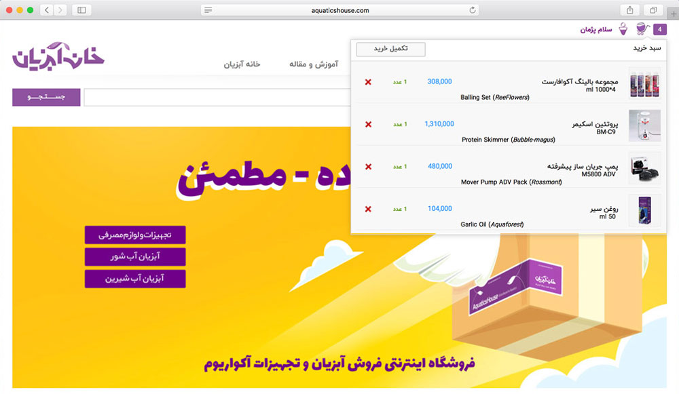This screenshot has width=679, height=394.
Task: Open the Protein Skimmer product thumbnail
Action: 645,126
